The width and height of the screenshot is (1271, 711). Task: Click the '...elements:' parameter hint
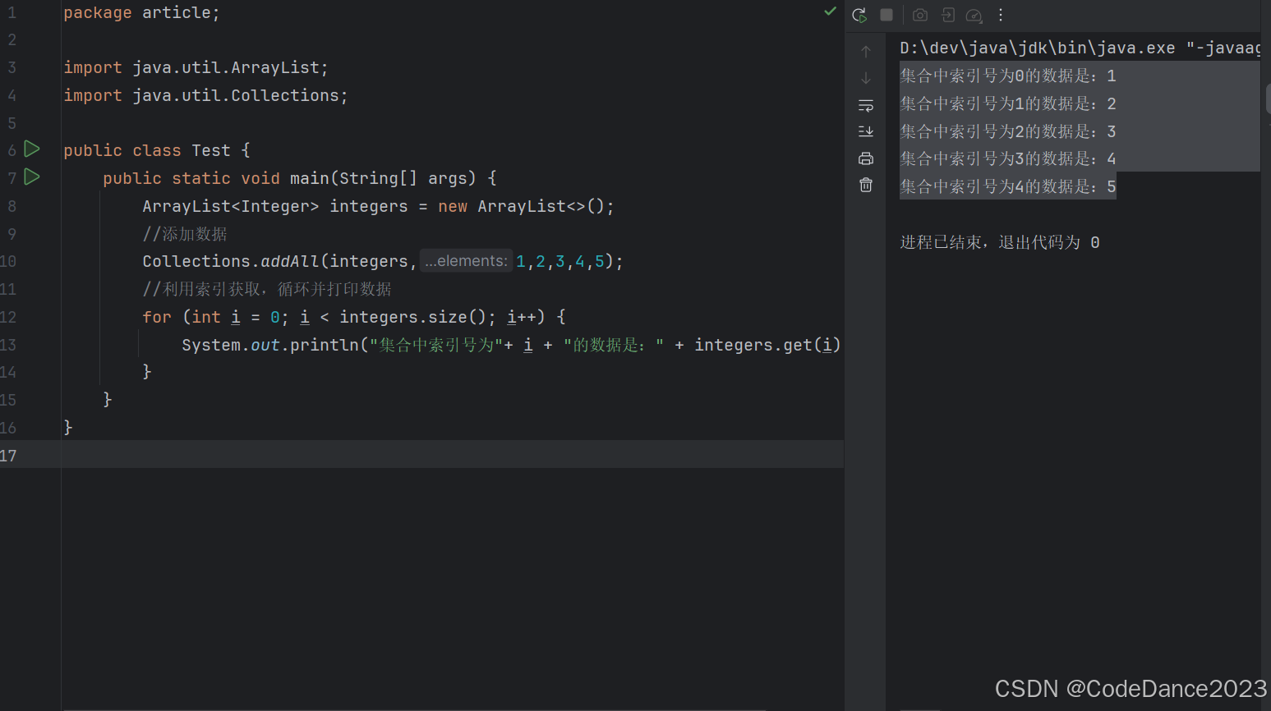pos(466,261)
